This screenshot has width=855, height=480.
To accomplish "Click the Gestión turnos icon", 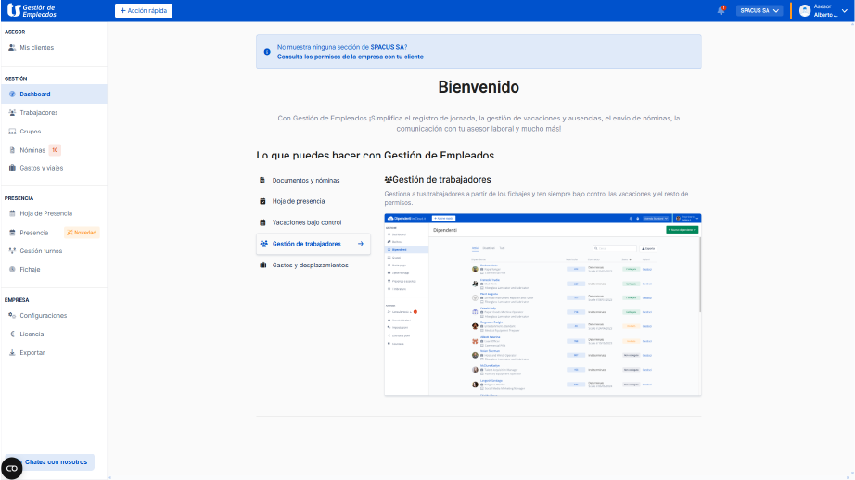I will (x=12, y=251).
